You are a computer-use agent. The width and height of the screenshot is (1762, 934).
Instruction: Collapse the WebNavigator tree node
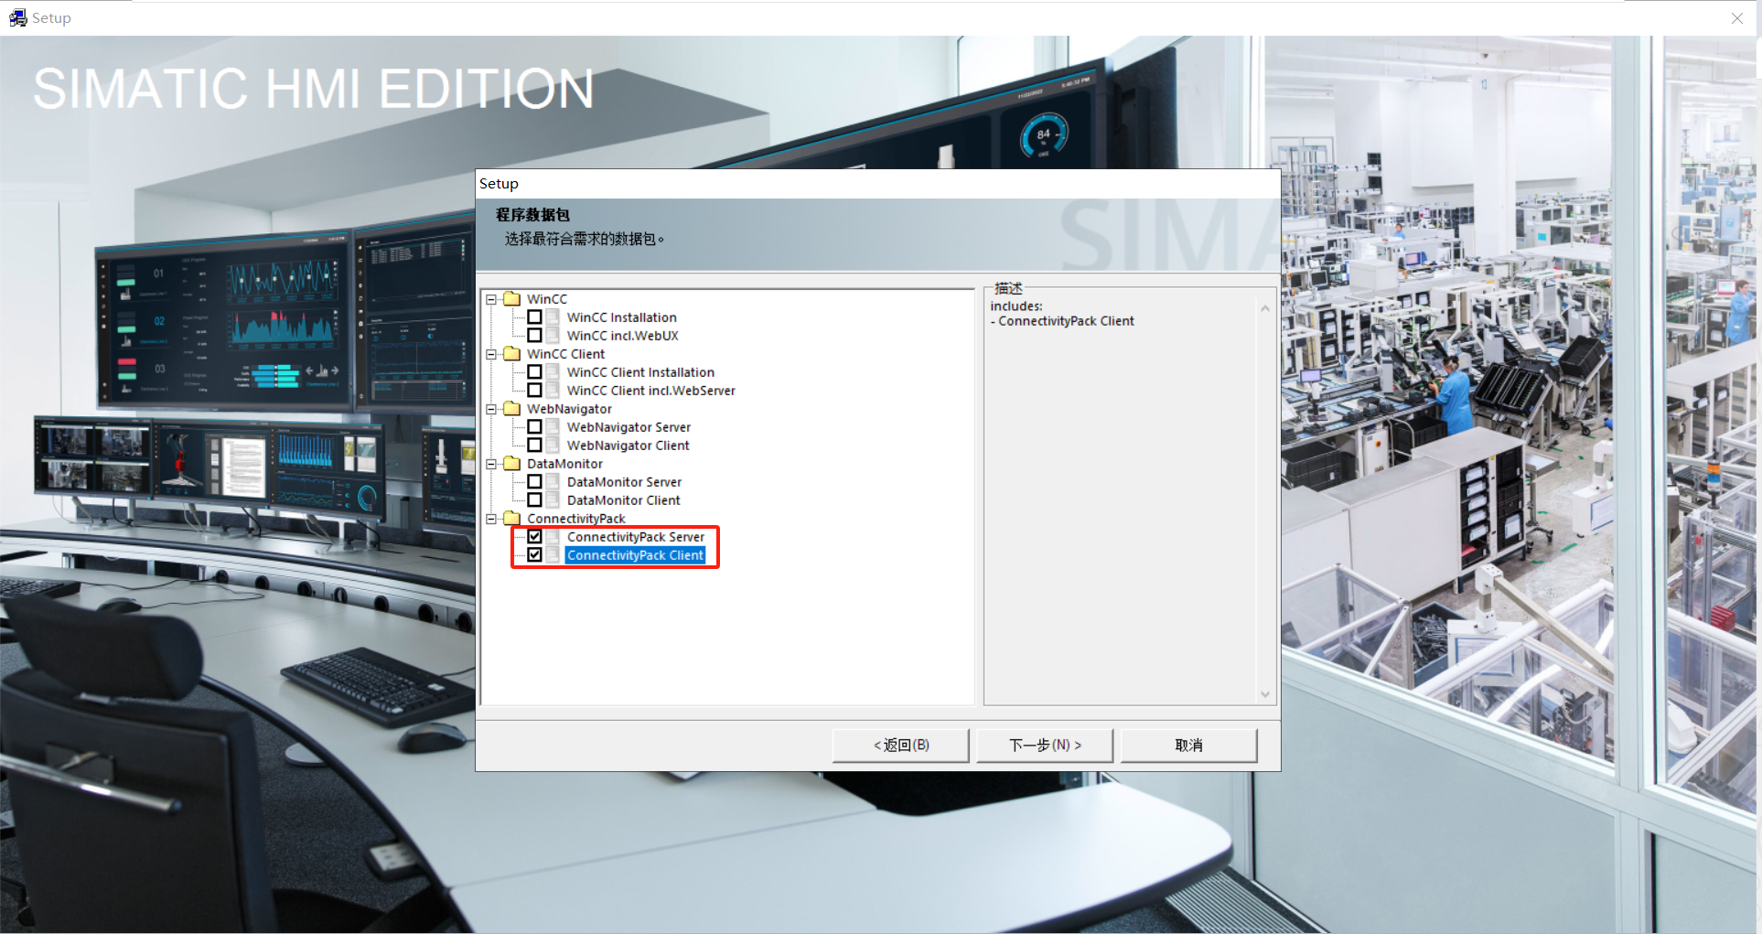[491, 409]
